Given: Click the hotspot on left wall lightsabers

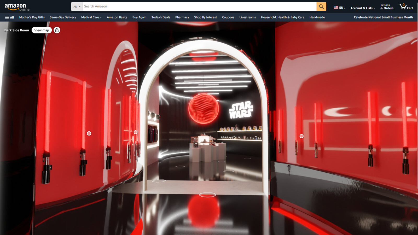Looking at the screenshot, I should [89, 133].
